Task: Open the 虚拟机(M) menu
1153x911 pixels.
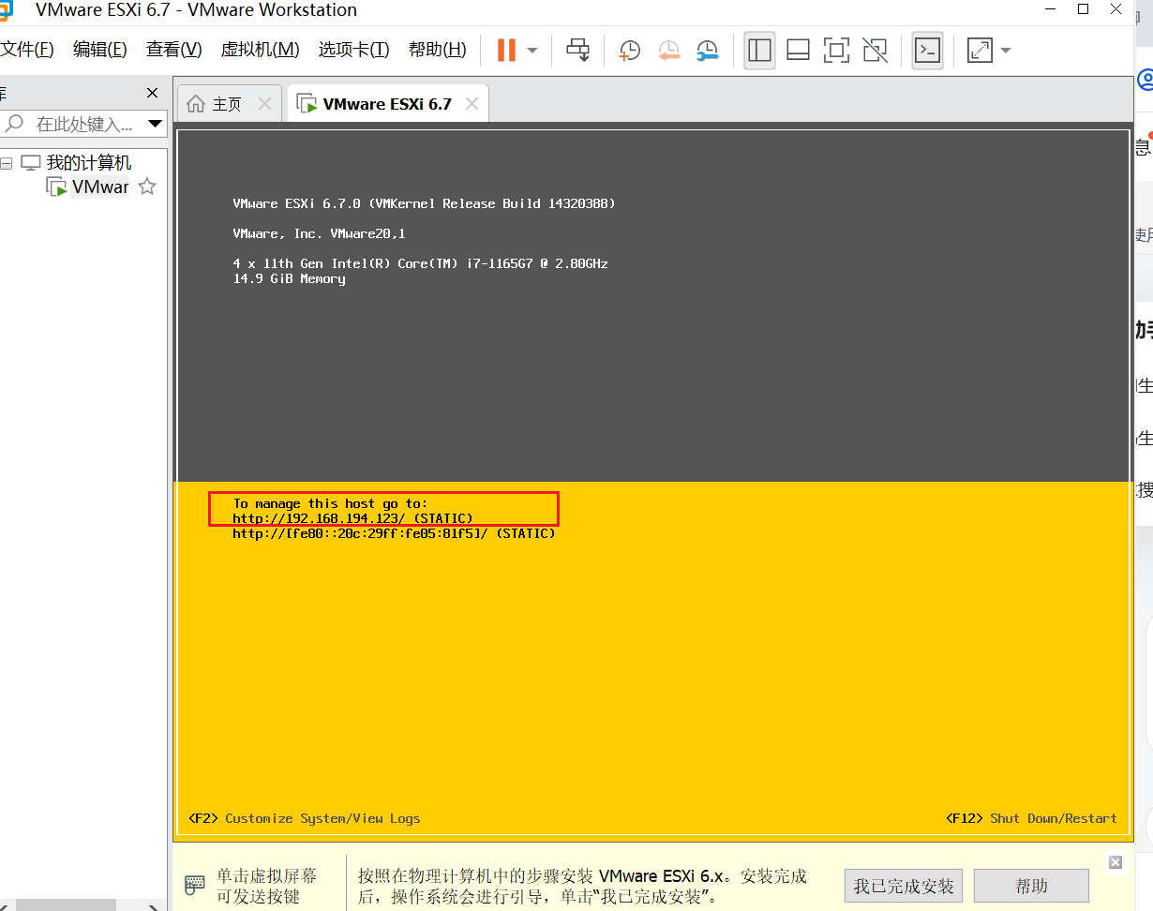Action: [x=260, y=50]
